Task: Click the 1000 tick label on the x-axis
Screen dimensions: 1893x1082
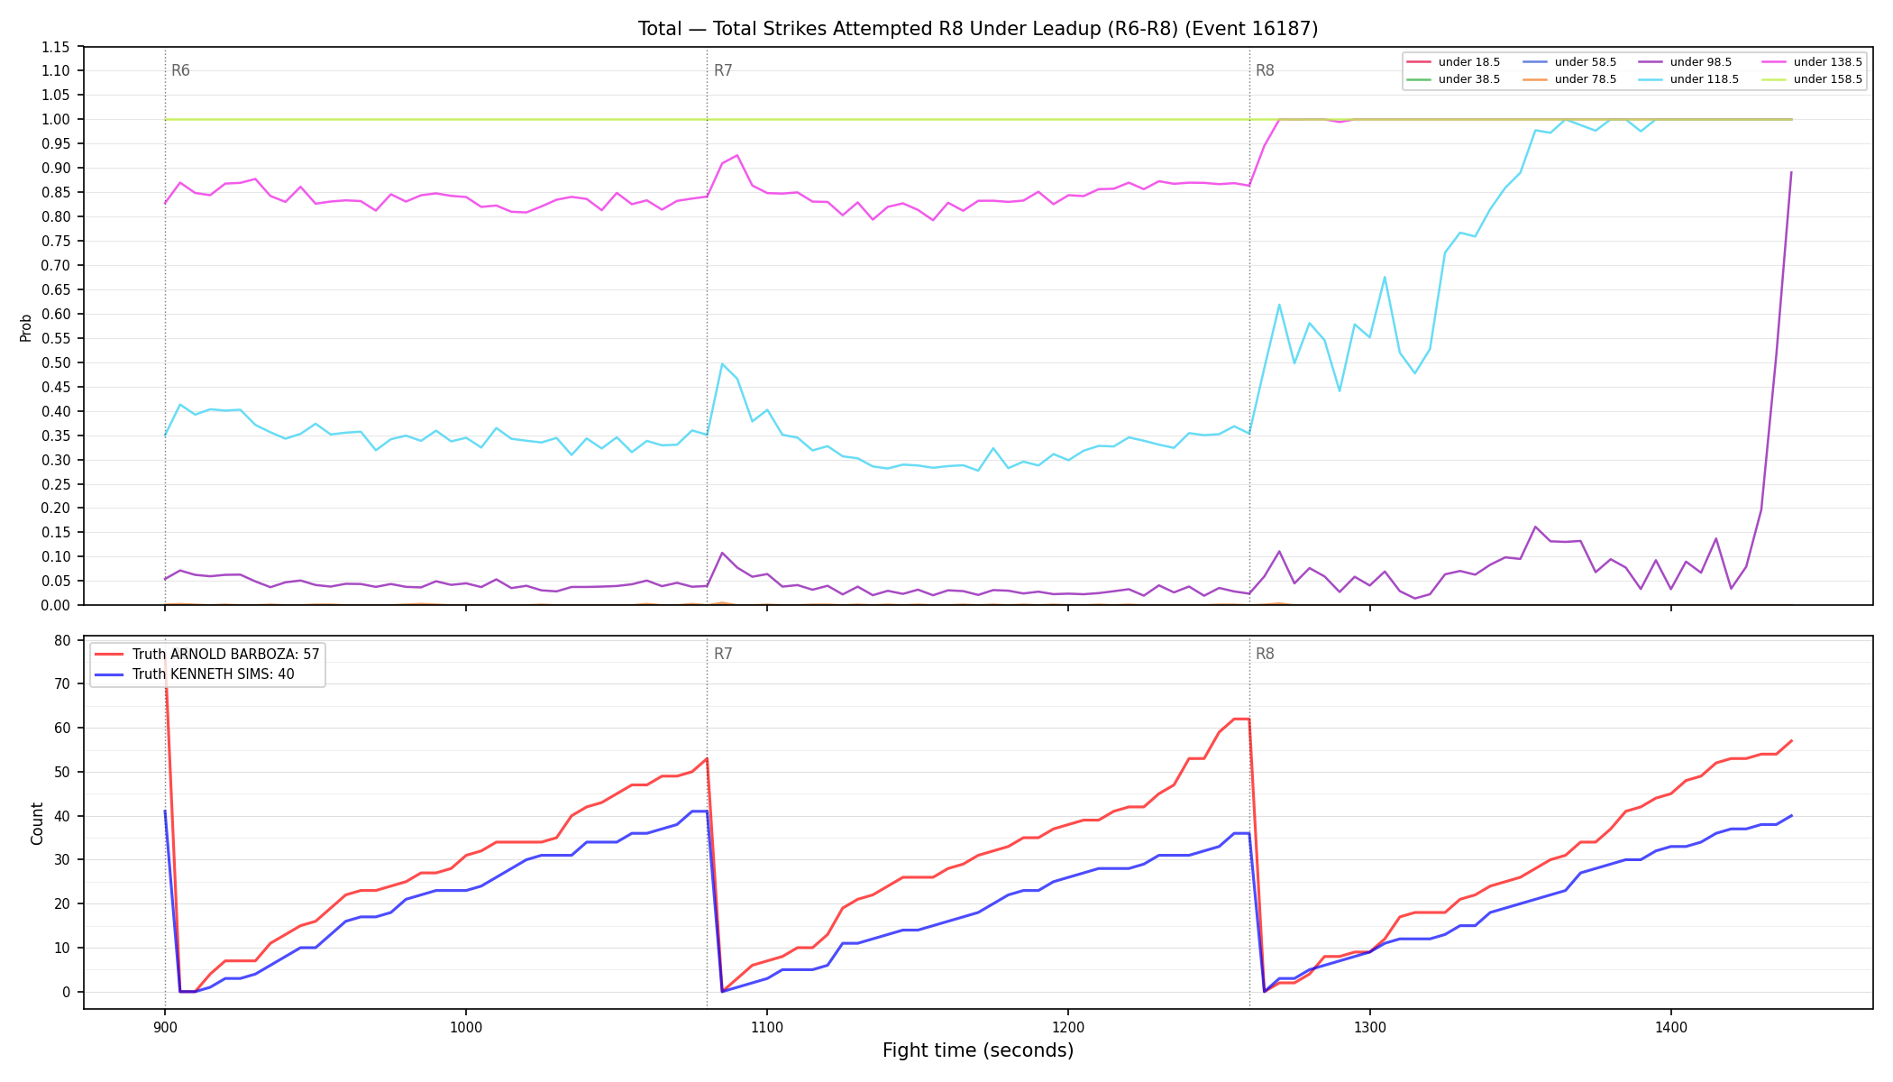Action: click(x=466, y=1026)
